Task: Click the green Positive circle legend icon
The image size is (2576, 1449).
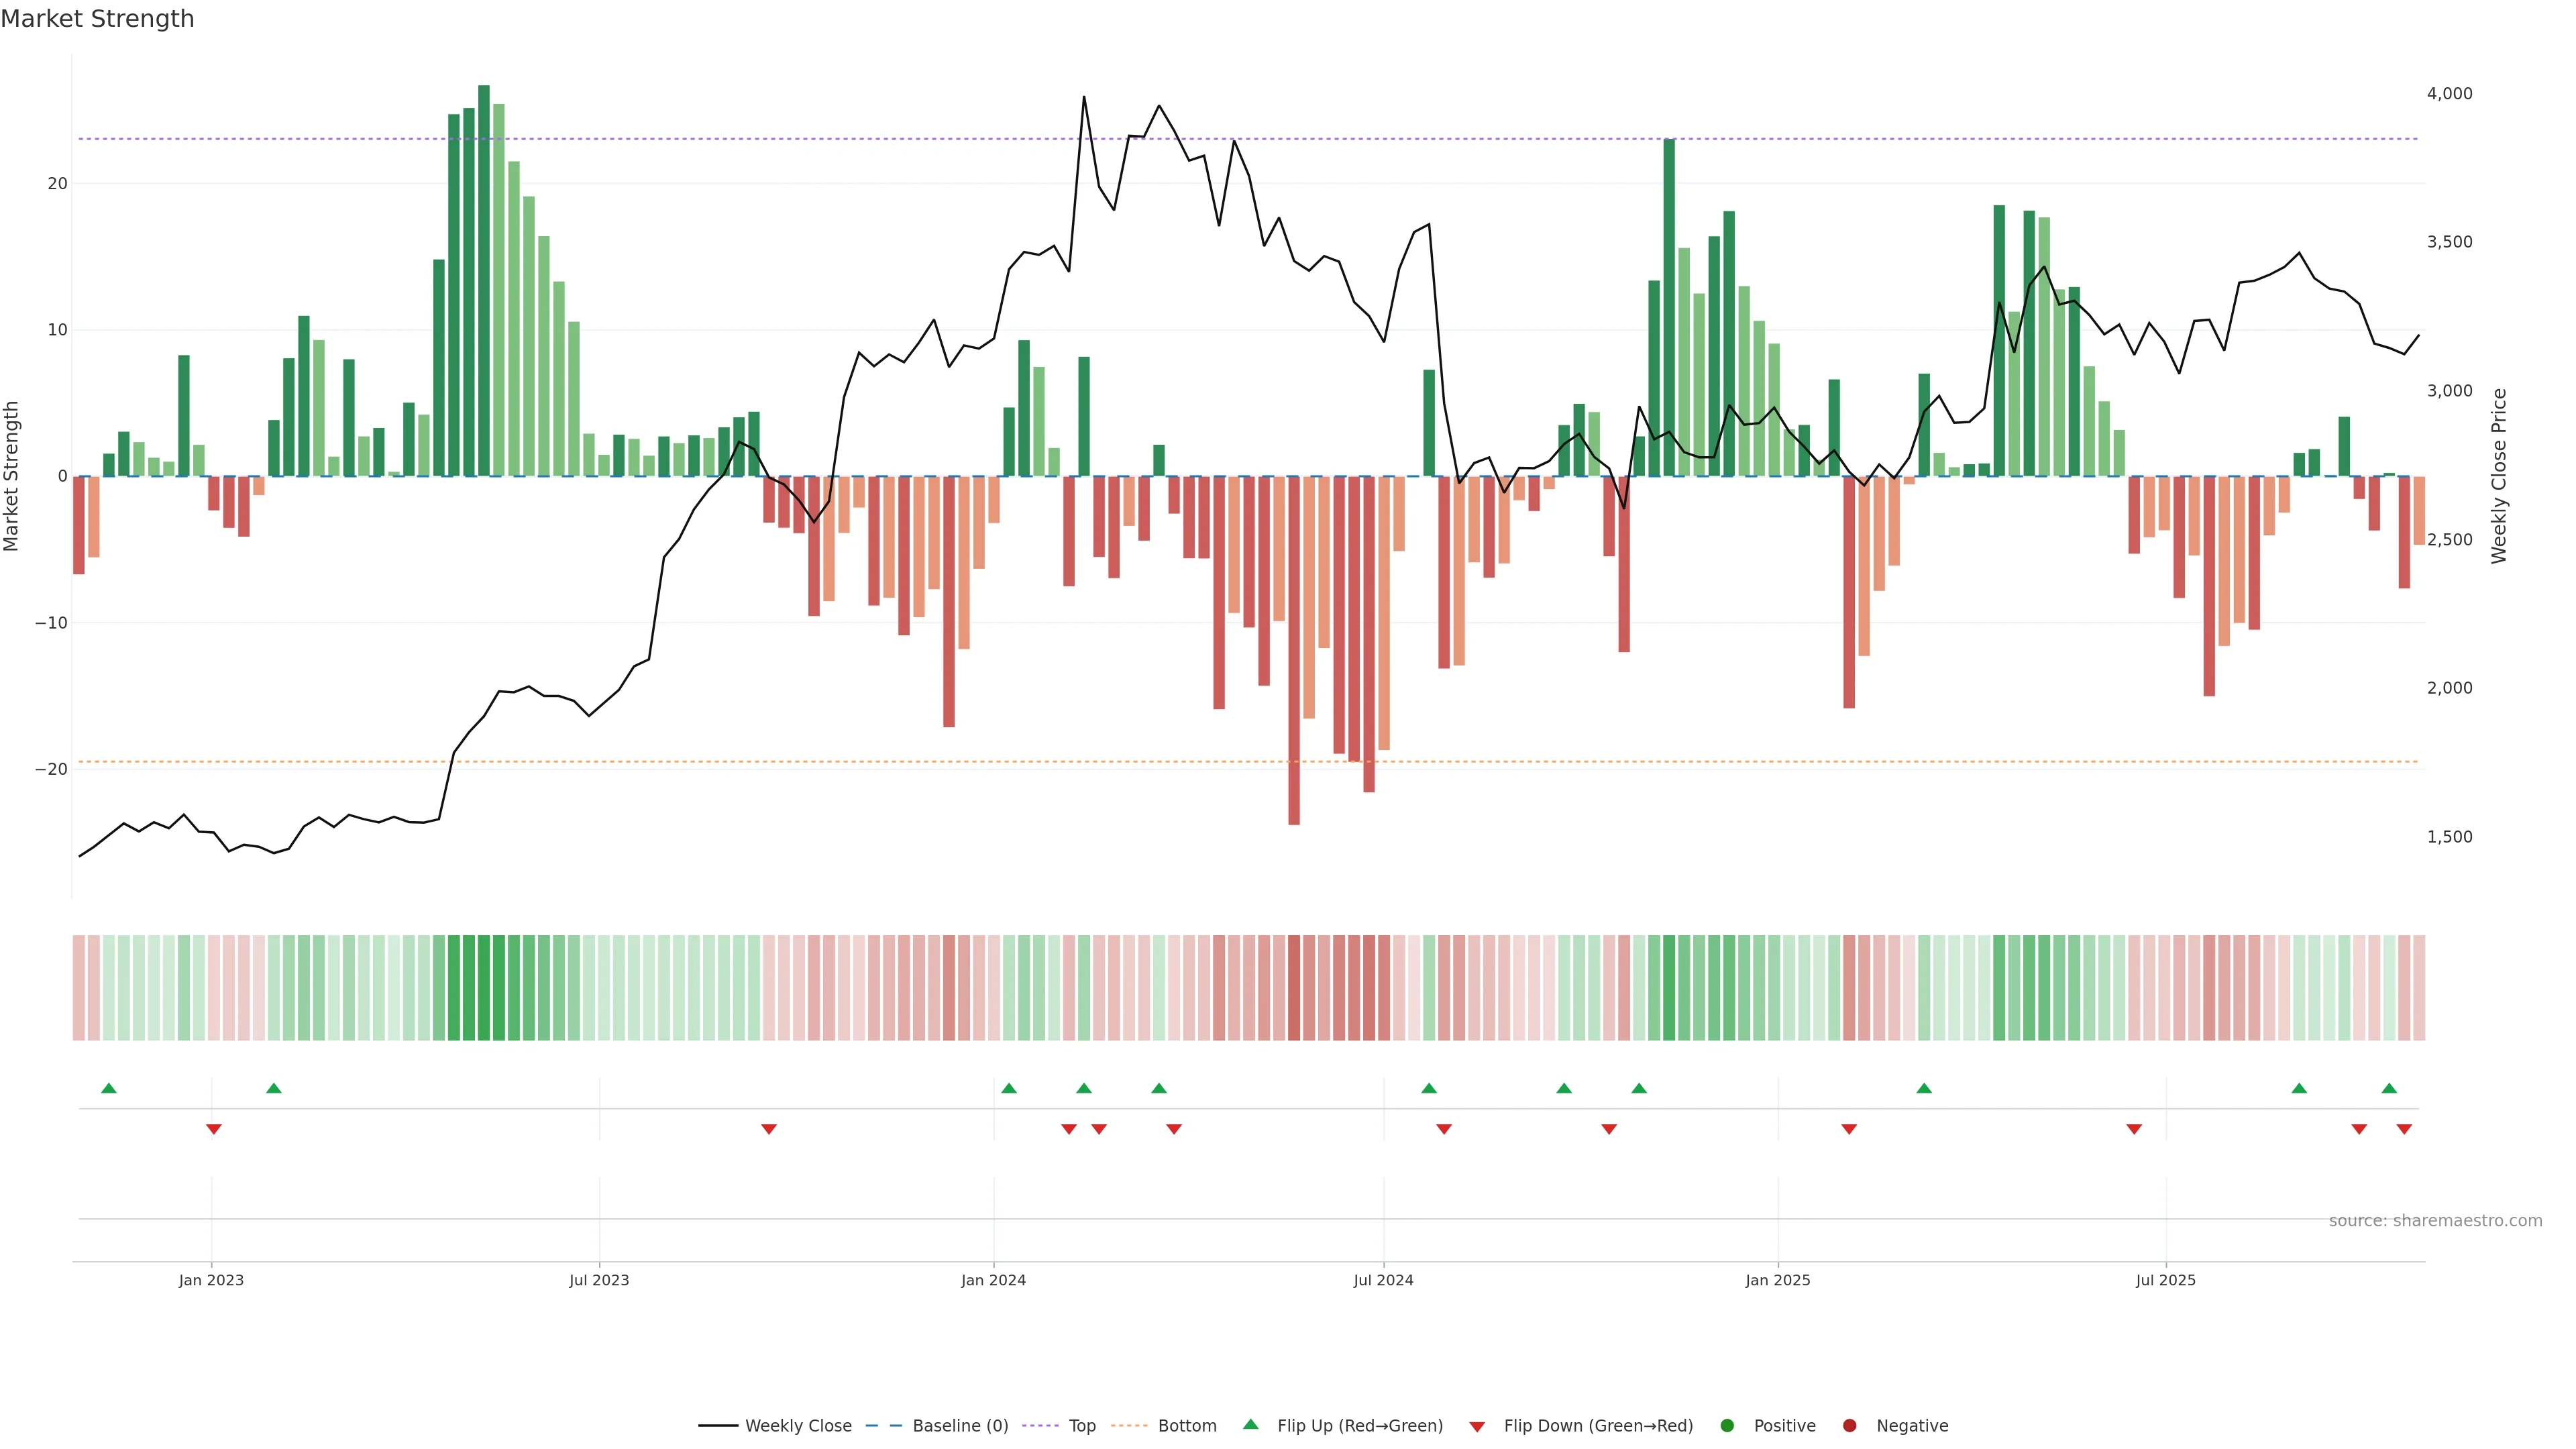Action: click(1727, 1426)
